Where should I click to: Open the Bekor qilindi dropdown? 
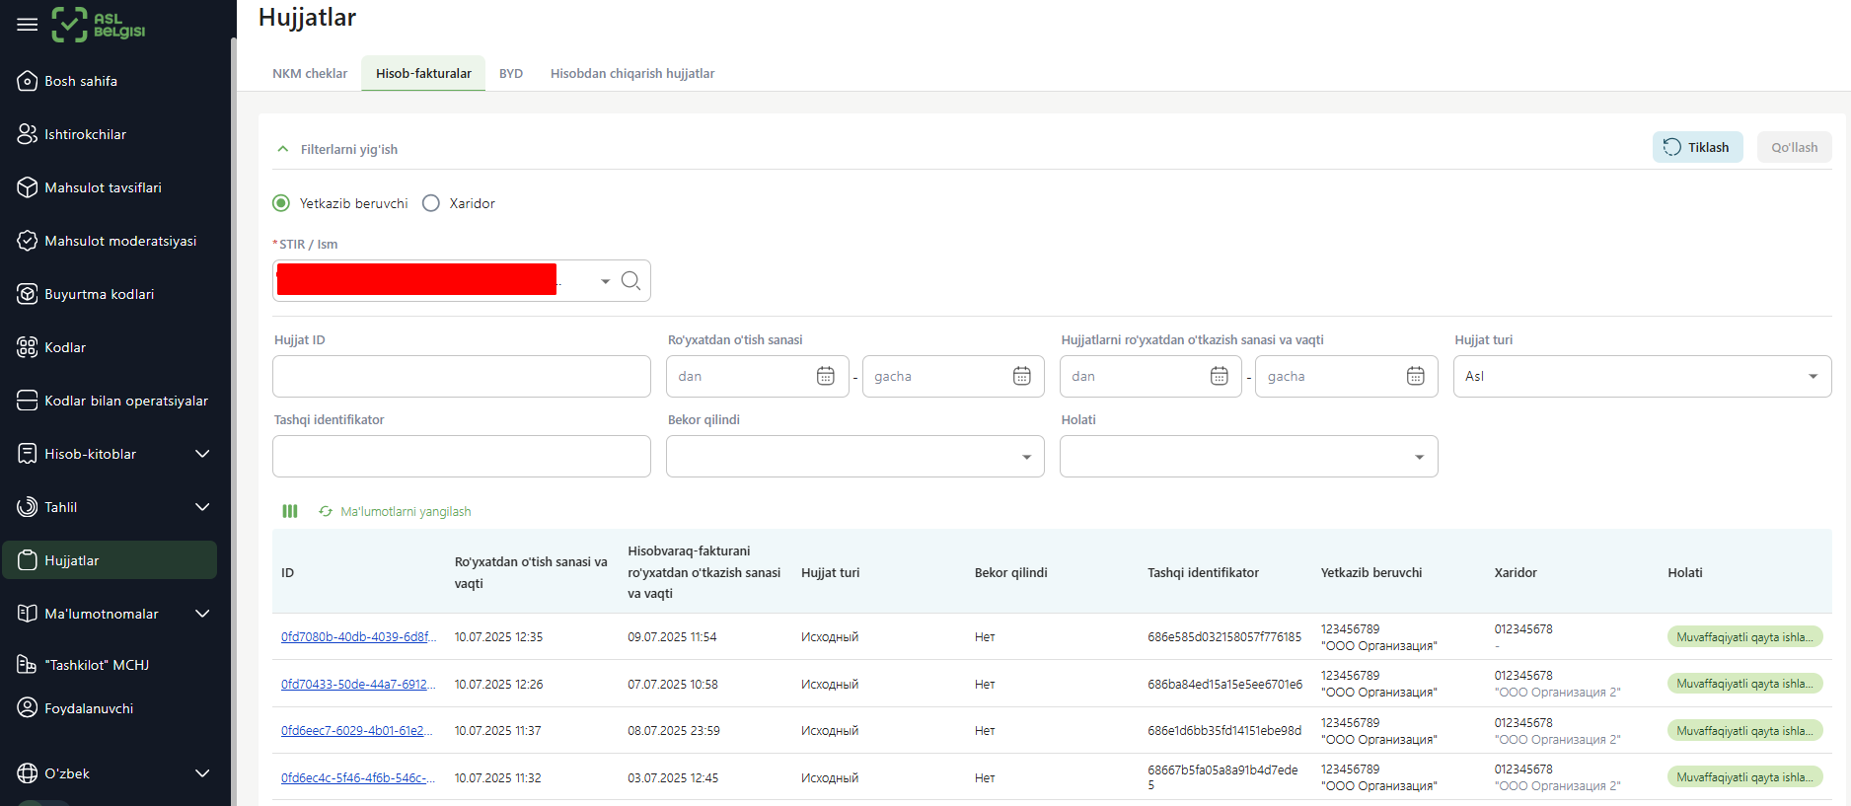[x=854, y=457]
